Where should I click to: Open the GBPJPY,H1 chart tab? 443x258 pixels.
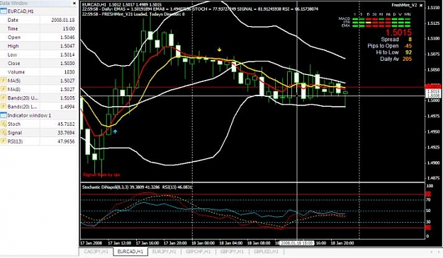coord(232,252)
